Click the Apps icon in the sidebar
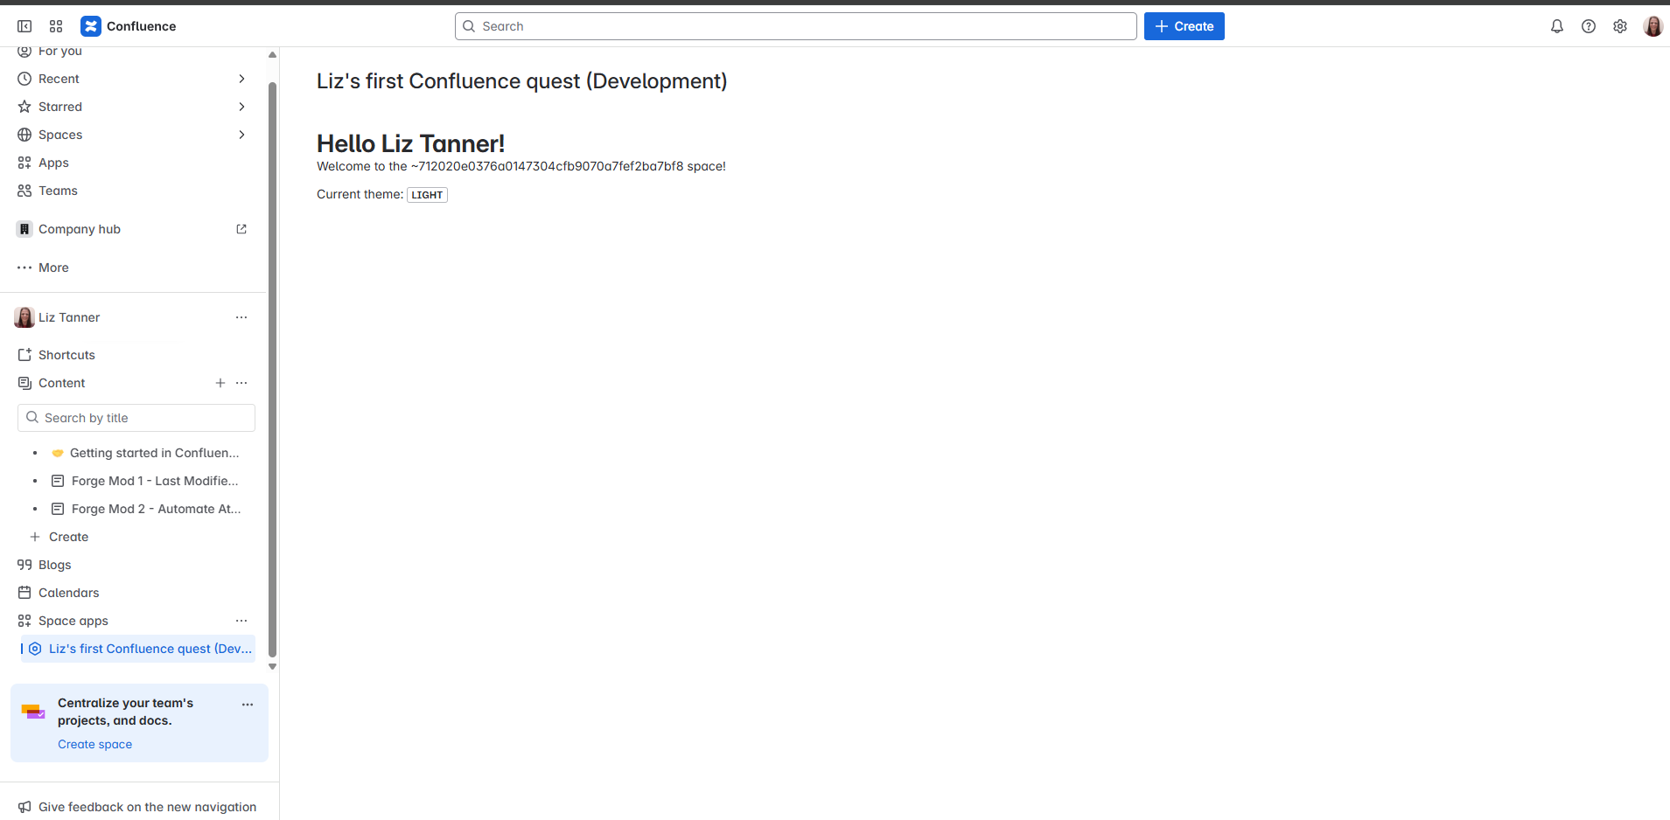Screen dimensions: 1670x820 pos(24,163)
